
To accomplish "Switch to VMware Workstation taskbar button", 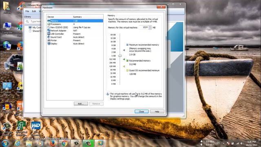I will (x=100, y=143).
